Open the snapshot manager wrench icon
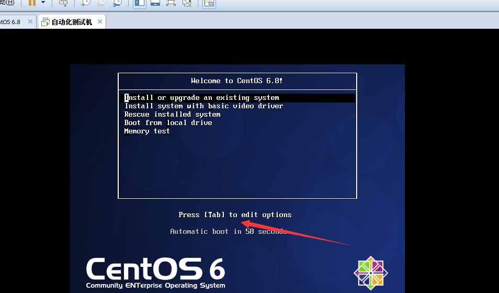Screen dimensions: 499x293 point(118,3)
